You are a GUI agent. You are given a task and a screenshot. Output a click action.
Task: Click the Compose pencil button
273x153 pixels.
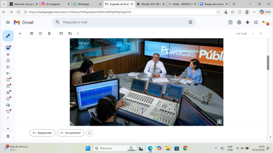click(8, 36)
